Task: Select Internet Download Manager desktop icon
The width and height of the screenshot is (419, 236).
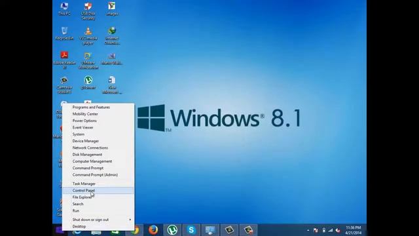Action: coord(112,36)
